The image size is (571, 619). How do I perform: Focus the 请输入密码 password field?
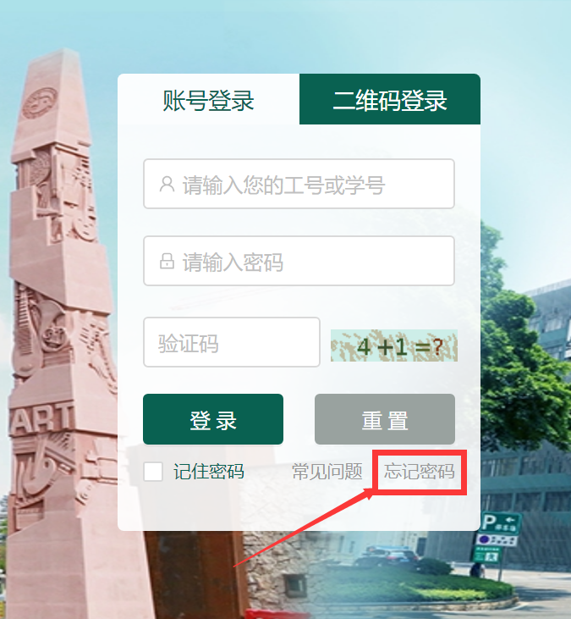[299, 261]
